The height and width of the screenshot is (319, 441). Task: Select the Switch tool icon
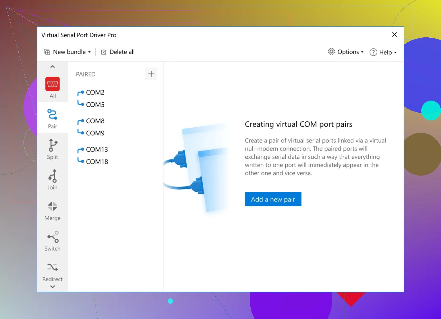[x=53, y=237]
